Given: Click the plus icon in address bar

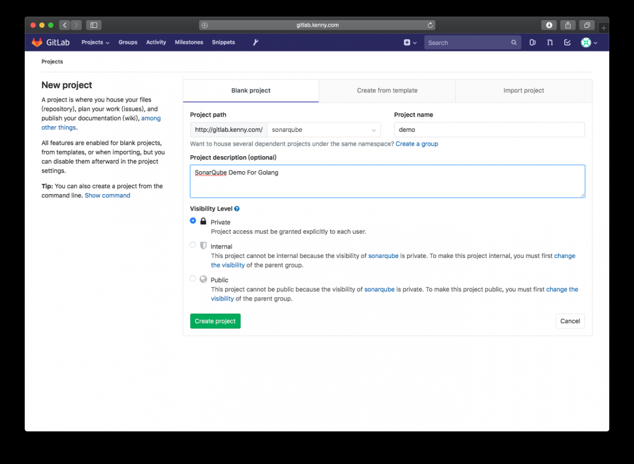Looking at the screenshot, I should click(x=205, y=25).
